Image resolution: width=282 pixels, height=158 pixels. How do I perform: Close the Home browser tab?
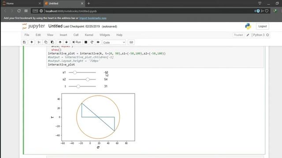coord(40,4)
